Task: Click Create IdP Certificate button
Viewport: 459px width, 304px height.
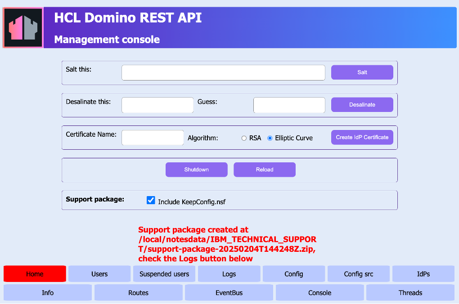Action: 362,137
